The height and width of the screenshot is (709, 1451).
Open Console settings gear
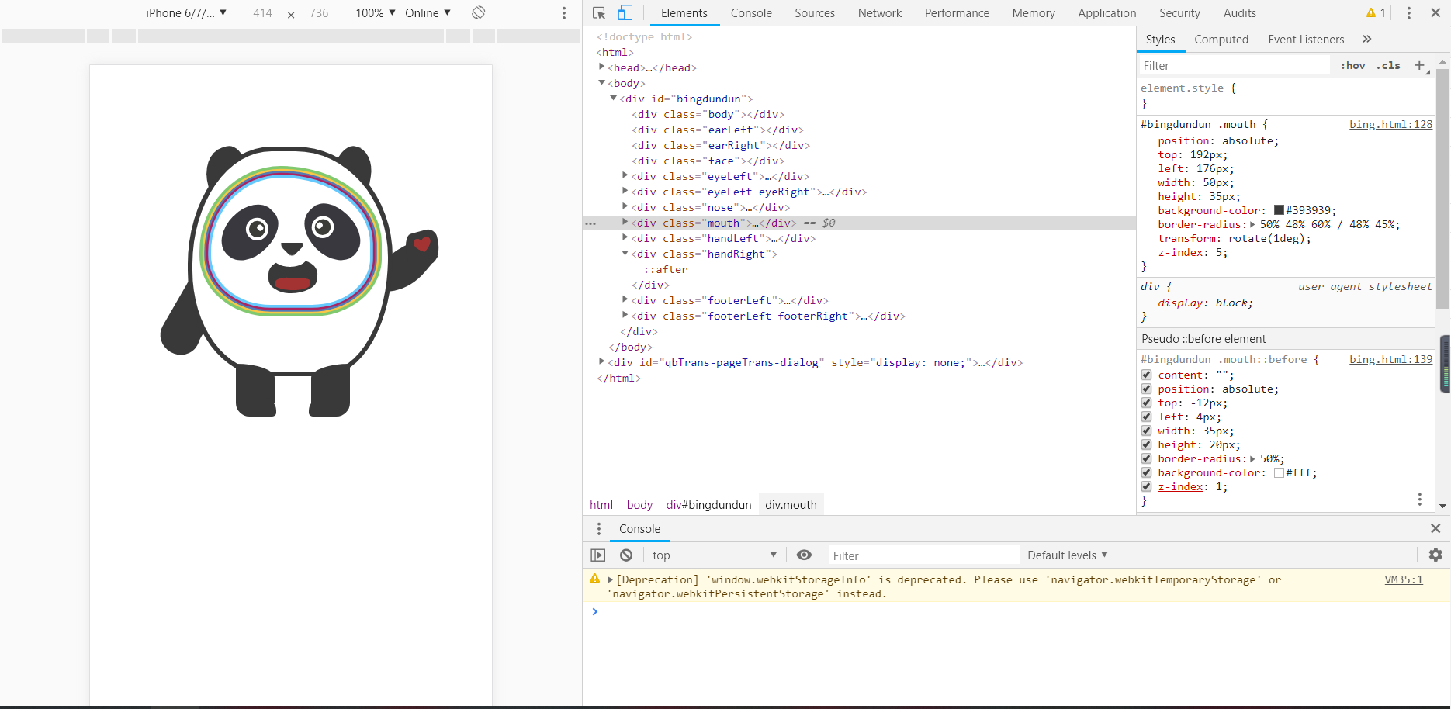tap(1435, 555)
